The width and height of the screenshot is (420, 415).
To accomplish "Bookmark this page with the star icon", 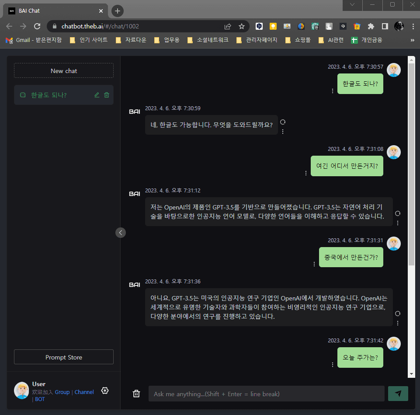I will coord(242,26).
